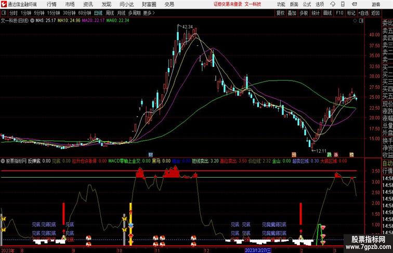The width and height of the screenshot is (393, 253).
Task: Select the 日线 daily chart tab
Action: 98,13
